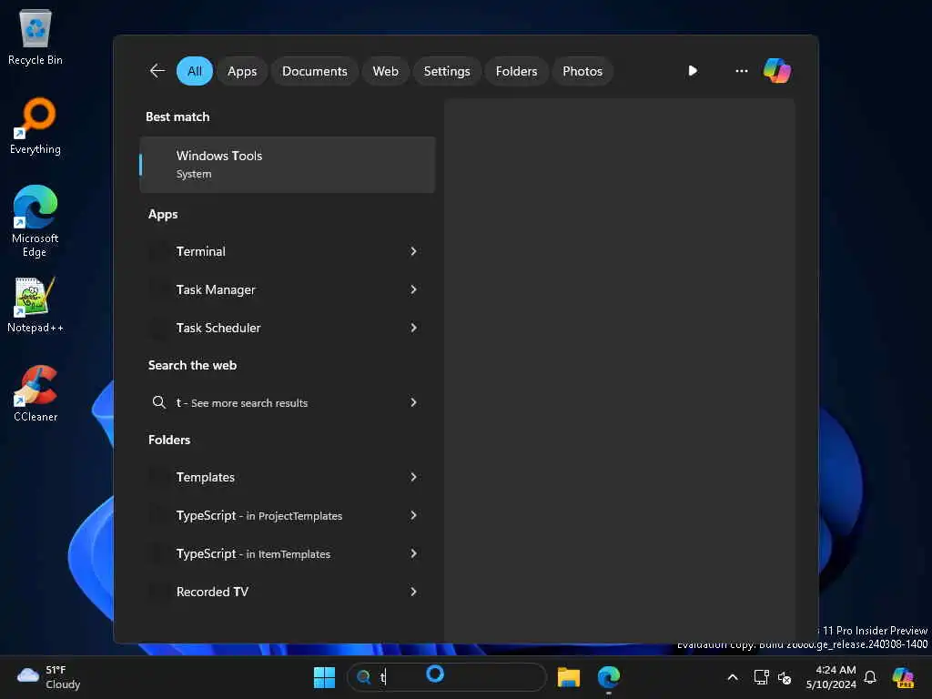This screenshot has height=699, width=932.
Task: Open the Recorded TV folder result
Action: [287, 592]
